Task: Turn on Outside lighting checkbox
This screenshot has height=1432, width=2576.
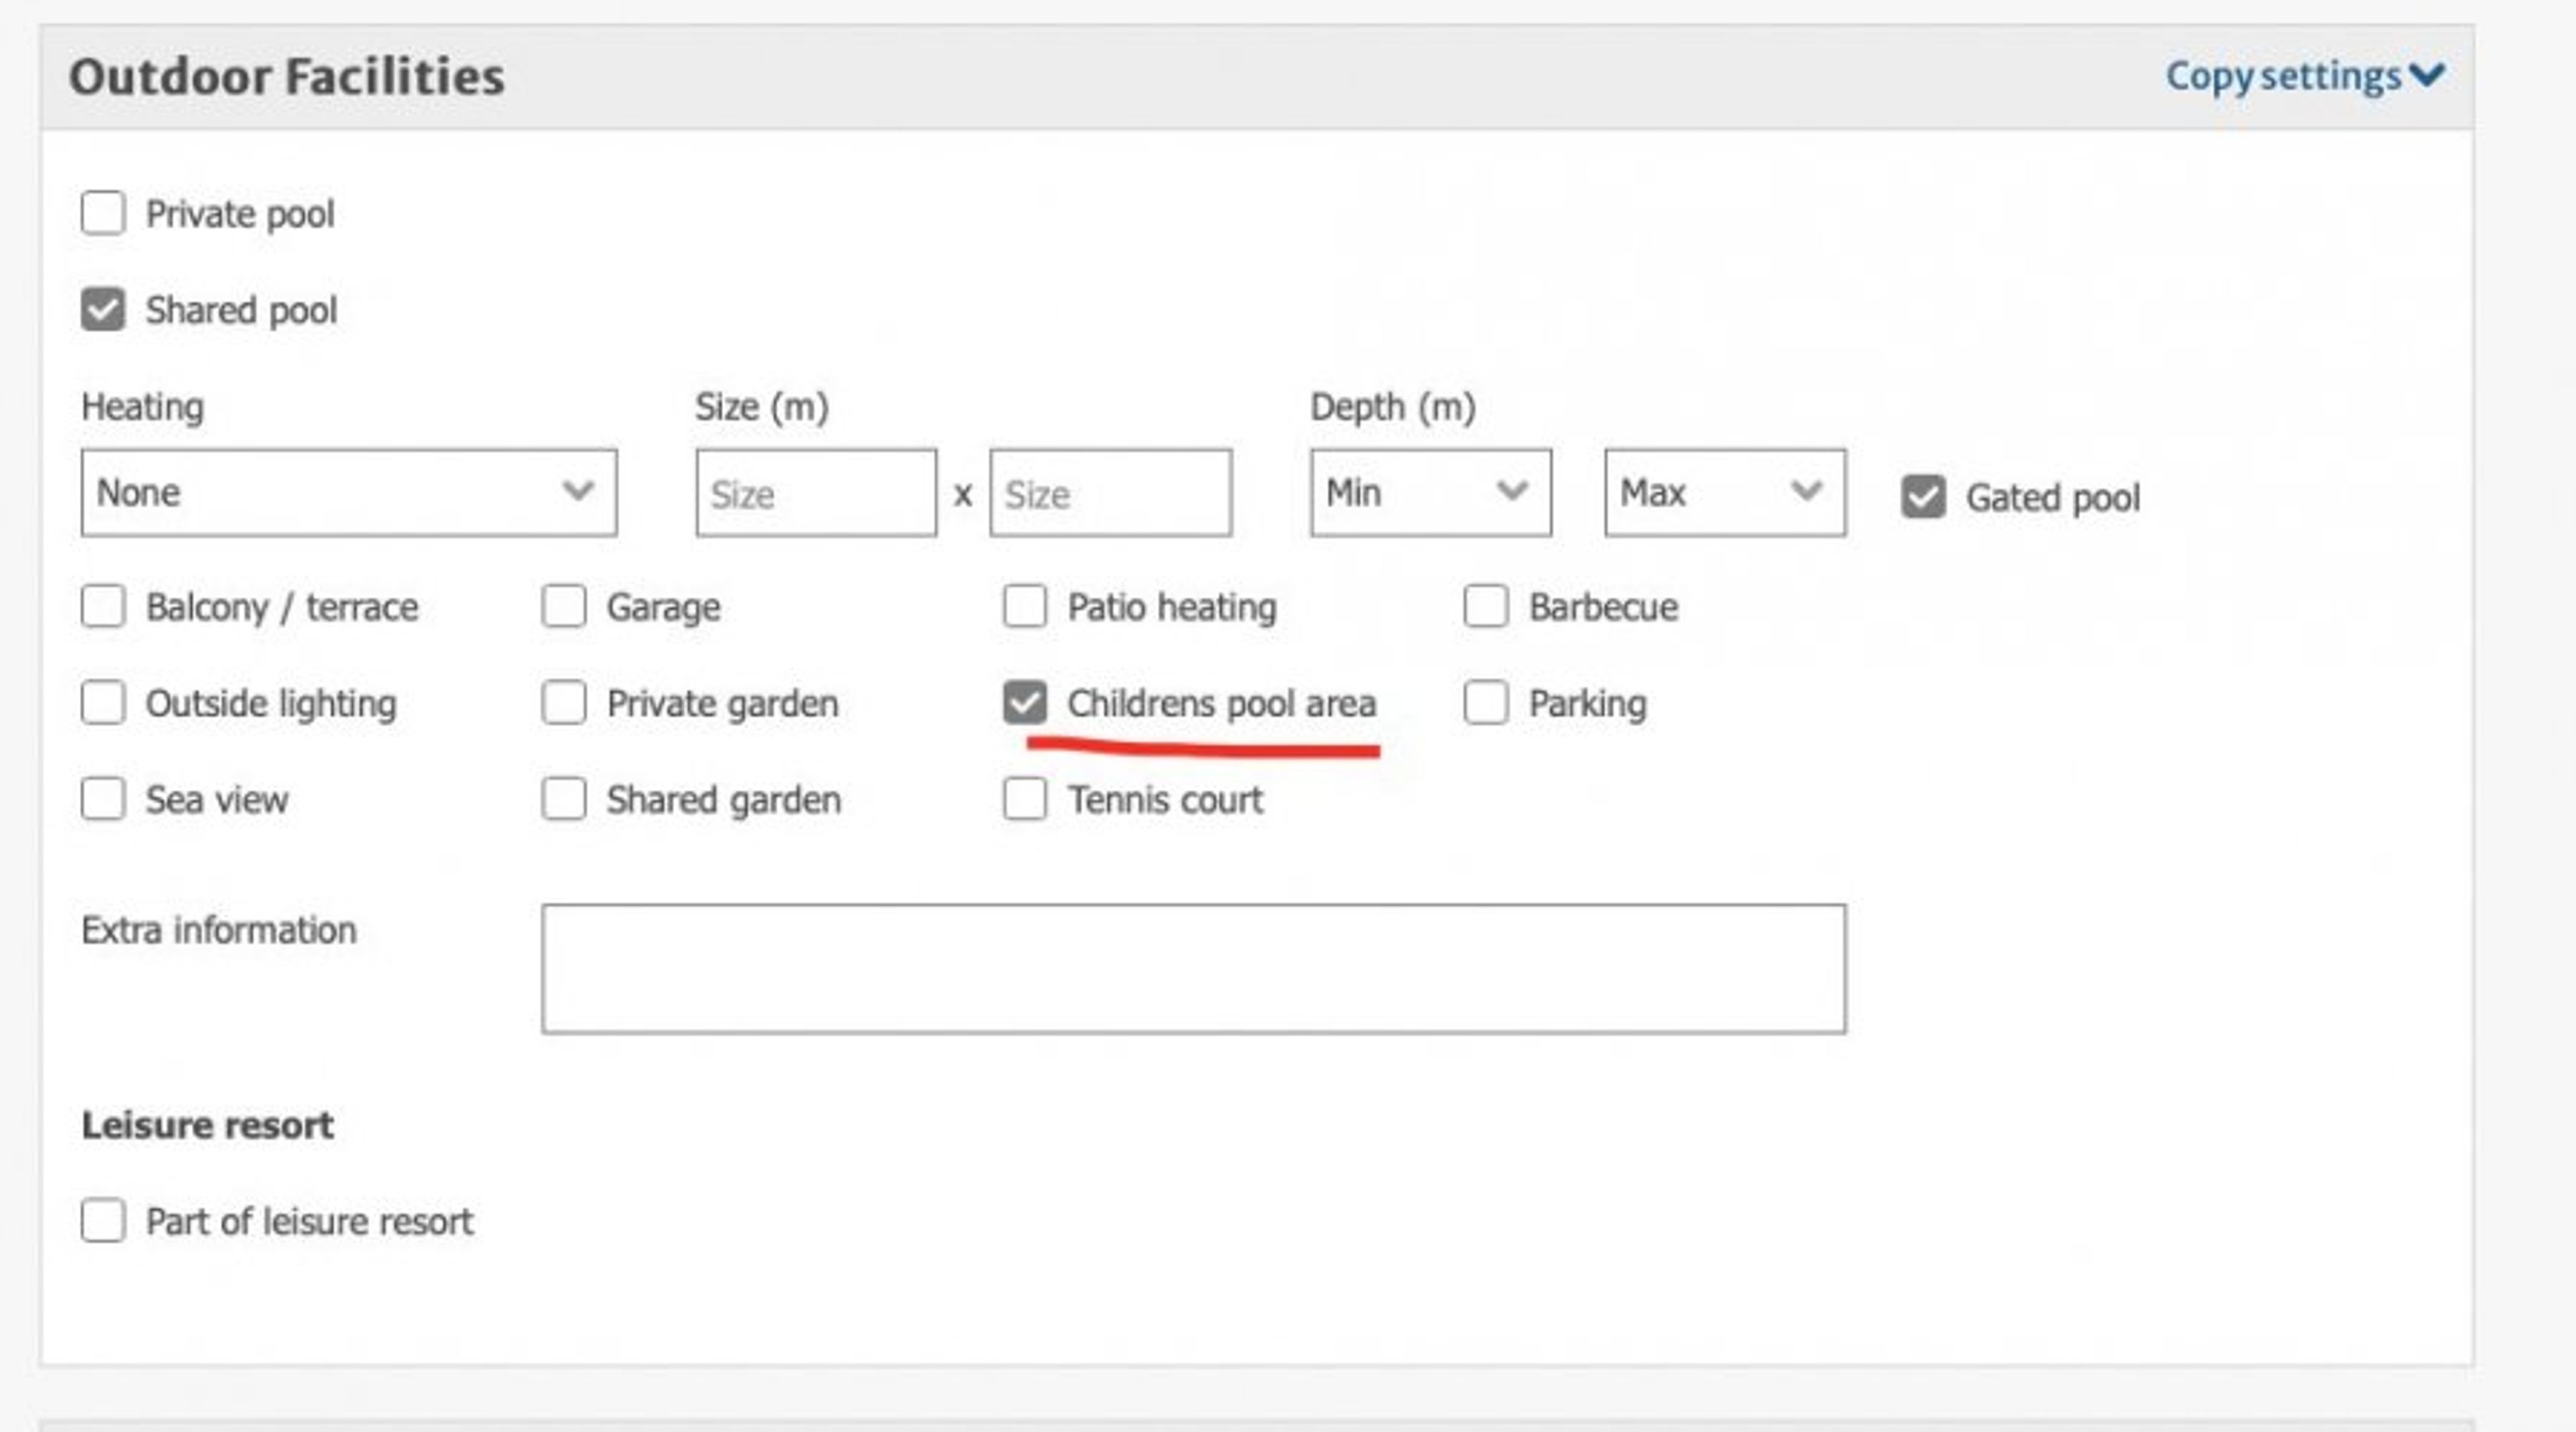Action: (x=103, y=702)
